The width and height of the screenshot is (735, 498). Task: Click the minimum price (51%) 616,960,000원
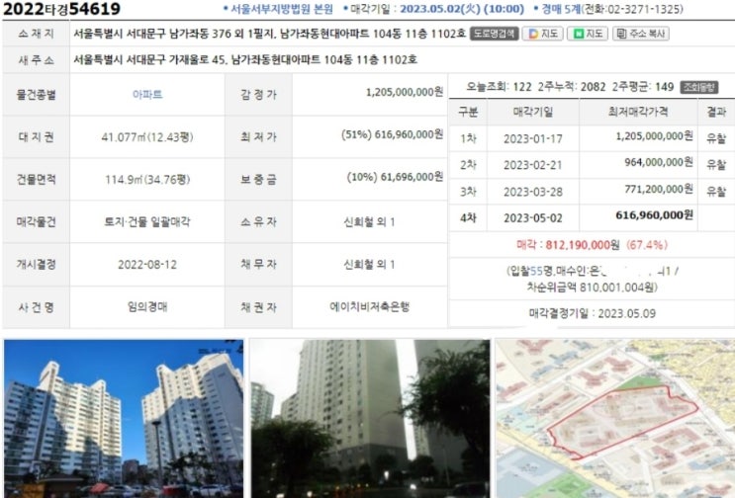pyautogui.click(x=392, y=134)
